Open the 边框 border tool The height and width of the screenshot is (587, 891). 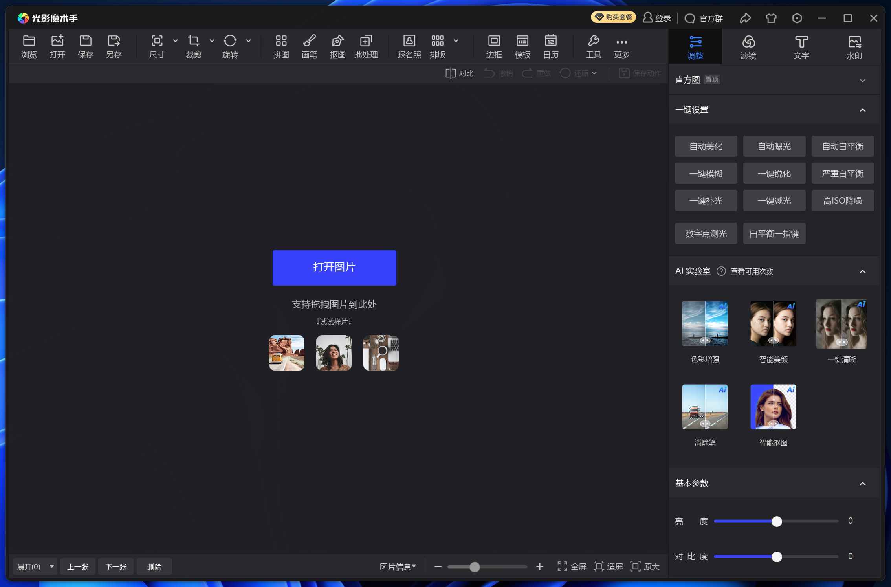[x=494, y=46]
